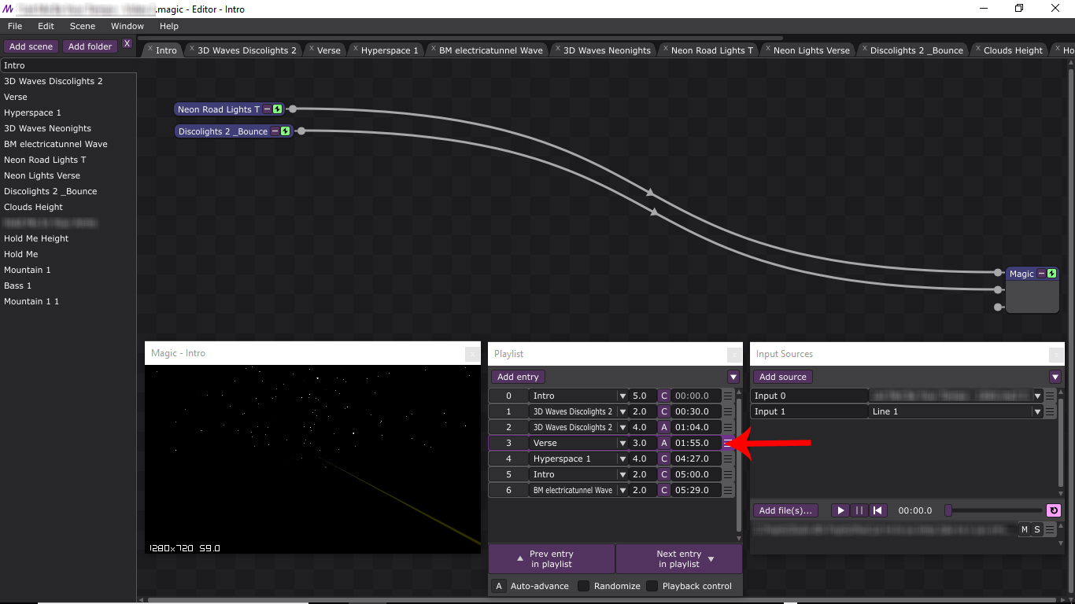Open the Playlist panel options dropdown arrow
This screenshot has height=604, width=1075.
pos(733,377)
